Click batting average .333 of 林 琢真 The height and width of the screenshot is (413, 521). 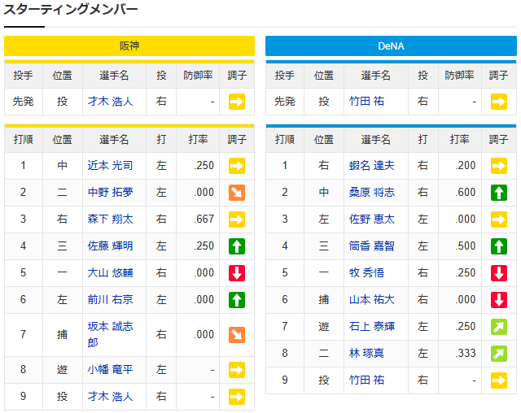tap(465, 354)
